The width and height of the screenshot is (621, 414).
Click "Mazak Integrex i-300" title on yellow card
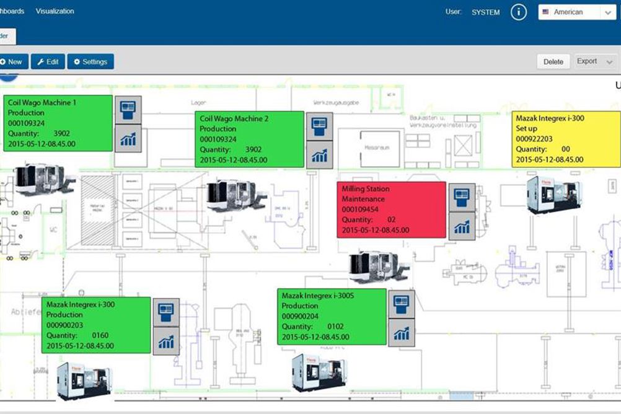[x=550, y=118]
